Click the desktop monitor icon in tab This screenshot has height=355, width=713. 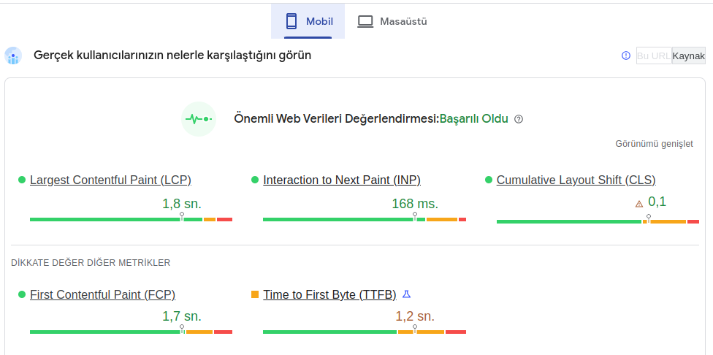365,21
